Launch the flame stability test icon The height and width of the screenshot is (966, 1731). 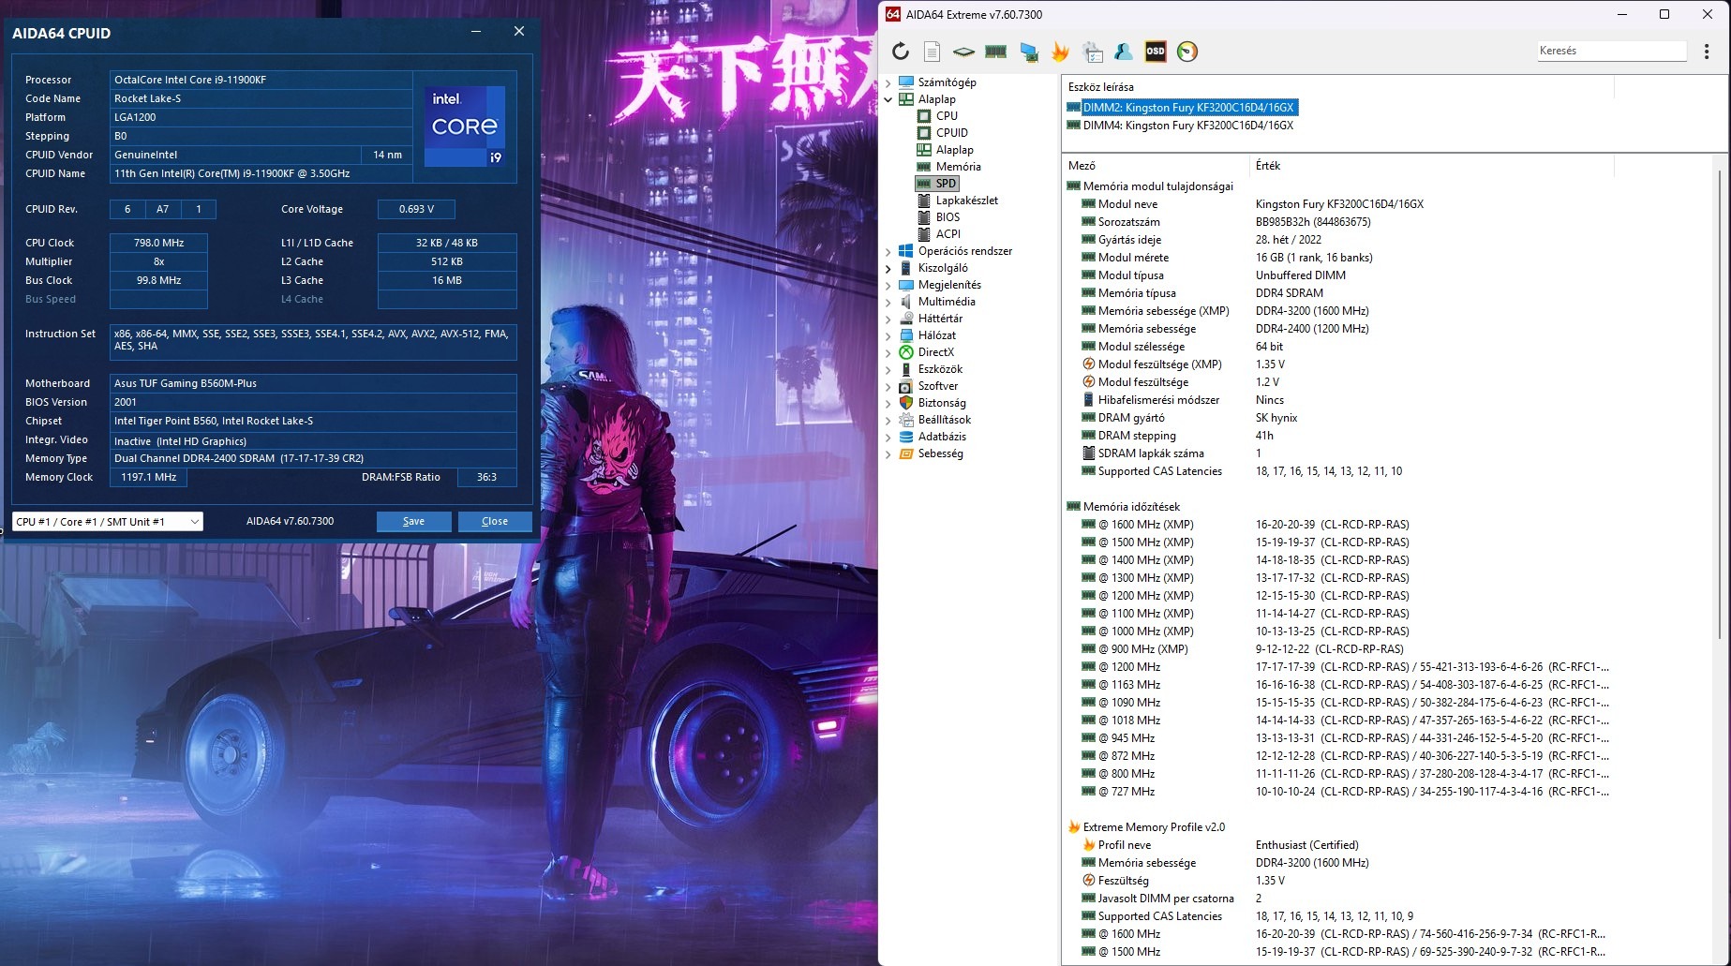tap(1060, 52)
